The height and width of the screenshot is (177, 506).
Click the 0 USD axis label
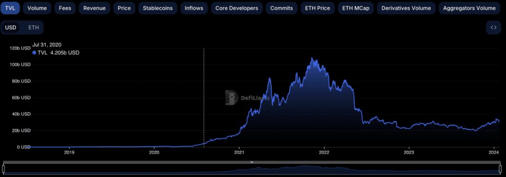(x=23, y=147)
